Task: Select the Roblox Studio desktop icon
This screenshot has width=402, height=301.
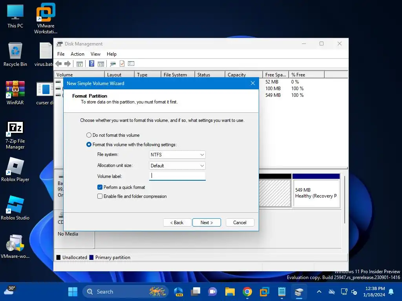Action: pos(15,208)
